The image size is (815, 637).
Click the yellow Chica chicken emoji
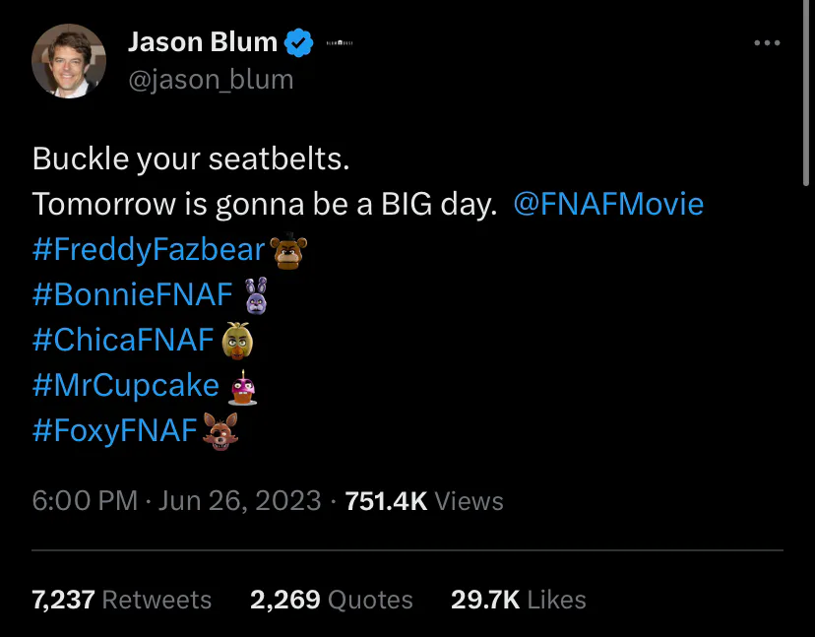(238, 340)
